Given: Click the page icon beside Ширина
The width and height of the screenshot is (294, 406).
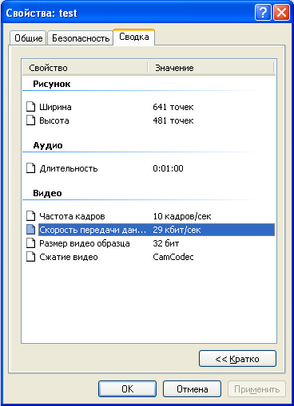Looking at the screenshot, I should click(30, 107).
